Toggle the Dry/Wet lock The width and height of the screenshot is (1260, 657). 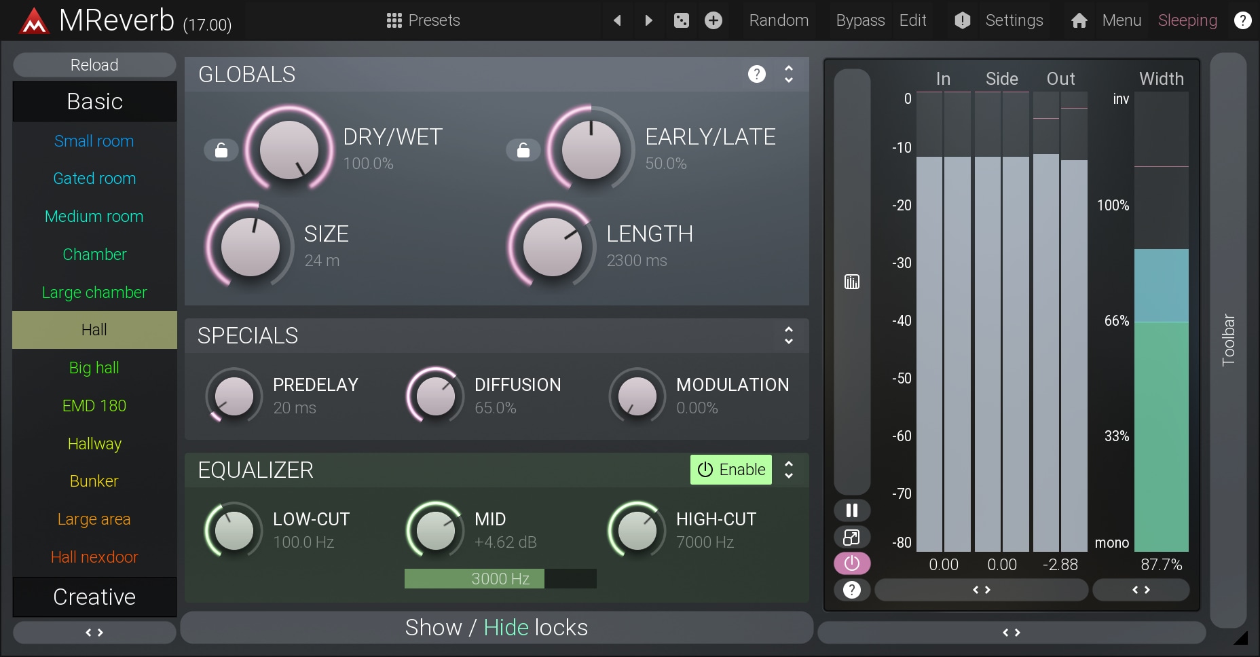221,150
